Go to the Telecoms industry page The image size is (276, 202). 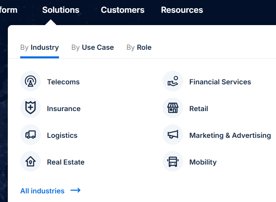pyautogui.click(x=63, y=82)
